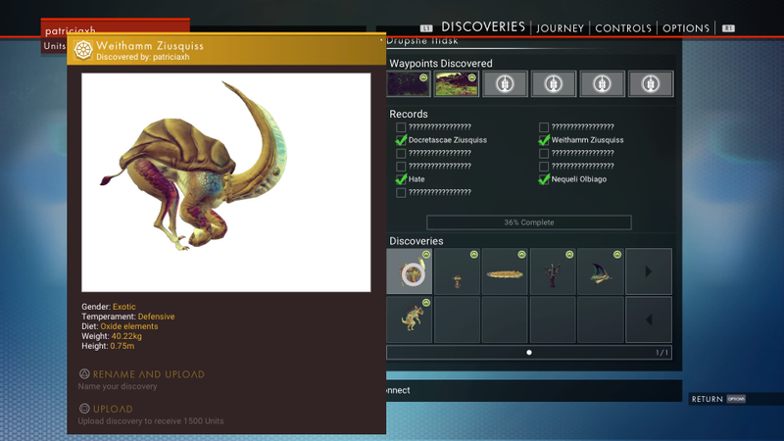
Task: Click the Drupshe Ifidsk planet name
Action: (422, 41)
